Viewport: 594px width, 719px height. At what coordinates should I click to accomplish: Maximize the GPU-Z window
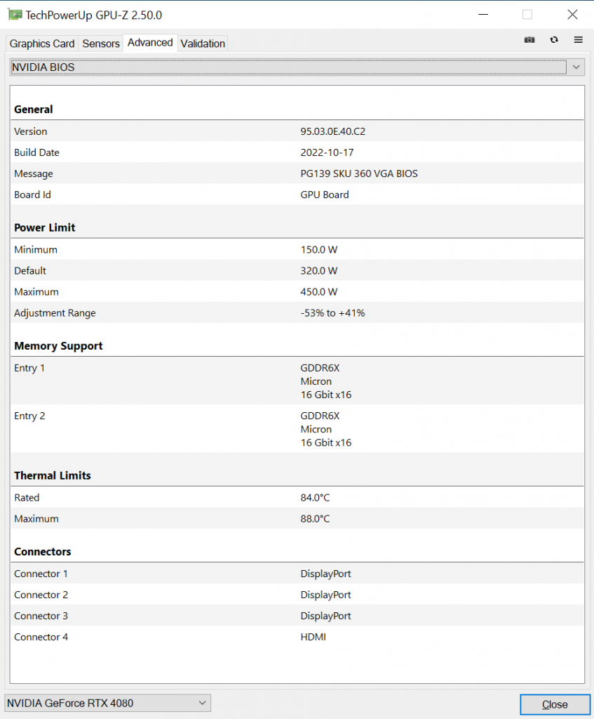pyautogui.click(x=527, y=15)
